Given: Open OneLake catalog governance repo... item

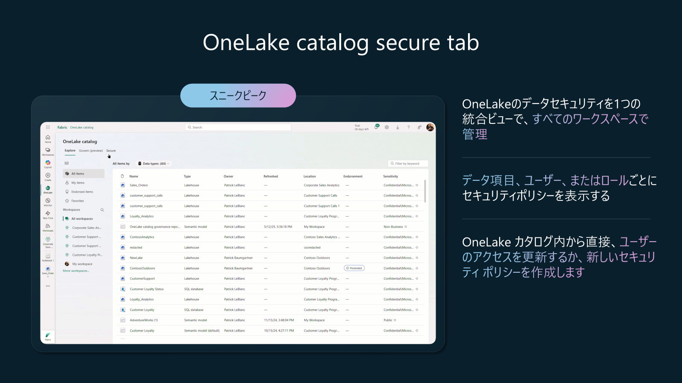Looking at the screenshot, I should (x=155, y=227).
